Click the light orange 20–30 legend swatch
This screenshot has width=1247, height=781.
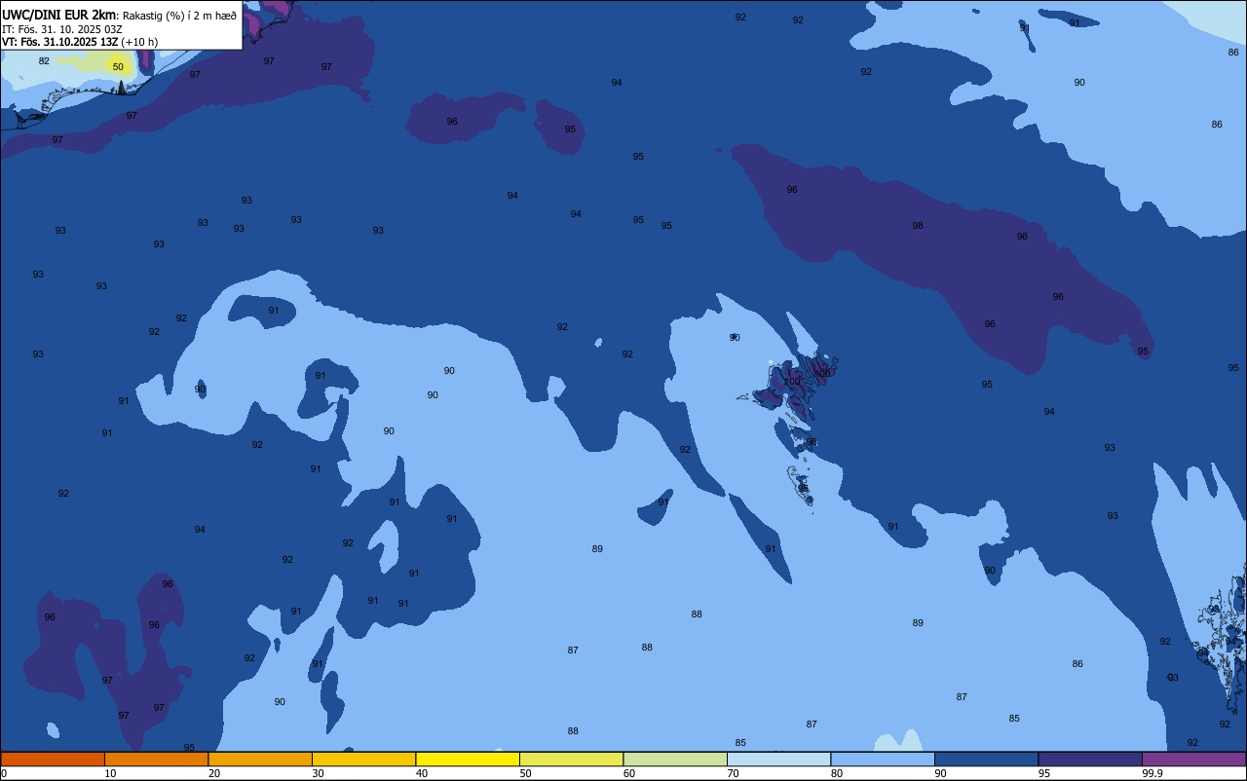(260, 759)
